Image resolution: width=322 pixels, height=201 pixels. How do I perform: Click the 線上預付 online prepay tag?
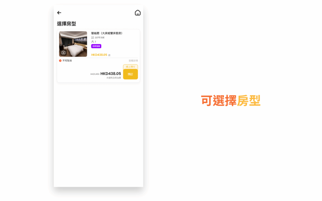(x=130, y=67)
